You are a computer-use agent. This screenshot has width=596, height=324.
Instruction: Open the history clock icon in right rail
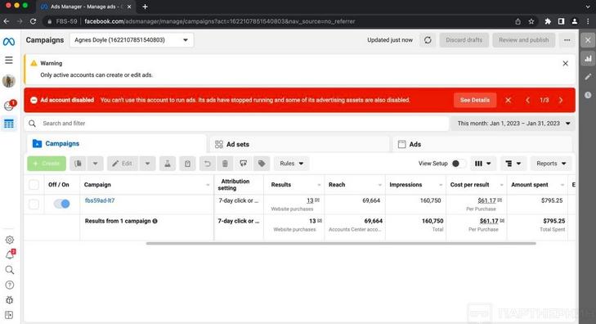coord(588,95)
